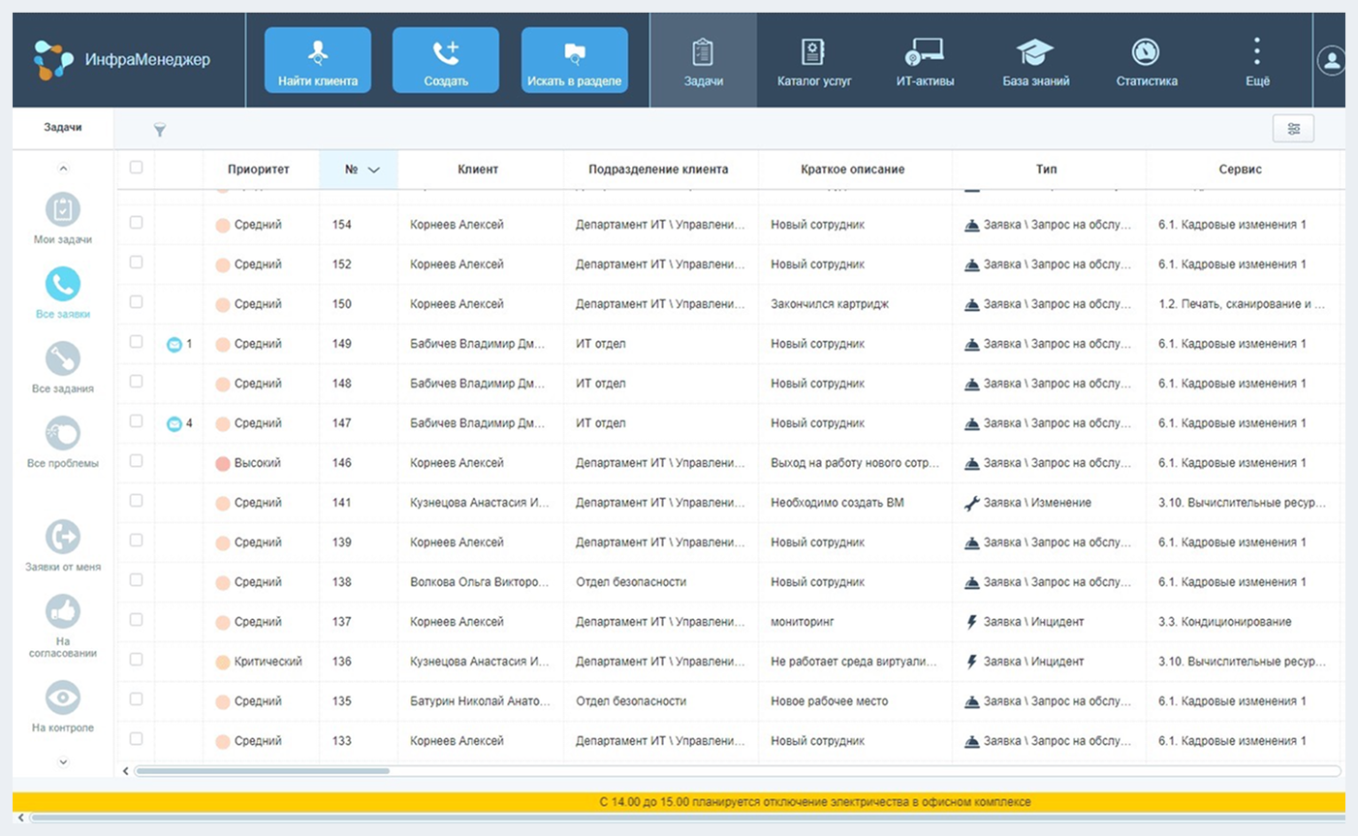Sort by Сервис column header

pos(1240,170)
